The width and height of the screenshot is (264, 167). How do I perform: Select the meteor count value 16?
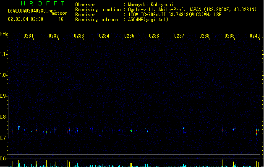61,19
